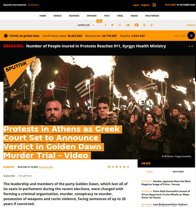This screenshot has height=207, width=196.
Task: Click the login arrow icon beside Register
Action: [x=154, y=5]
